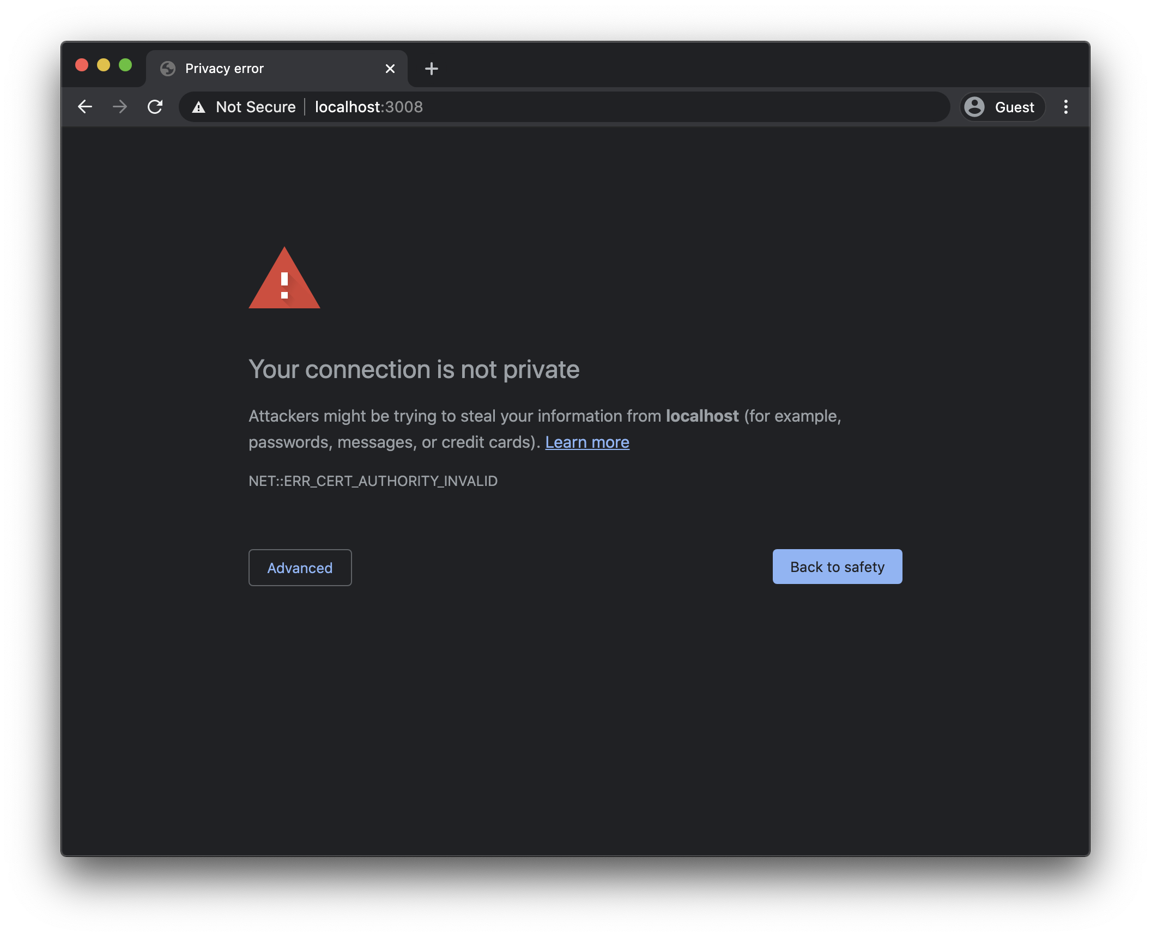
Task: Click the green fullscreen window button
Action: point(125,65)
